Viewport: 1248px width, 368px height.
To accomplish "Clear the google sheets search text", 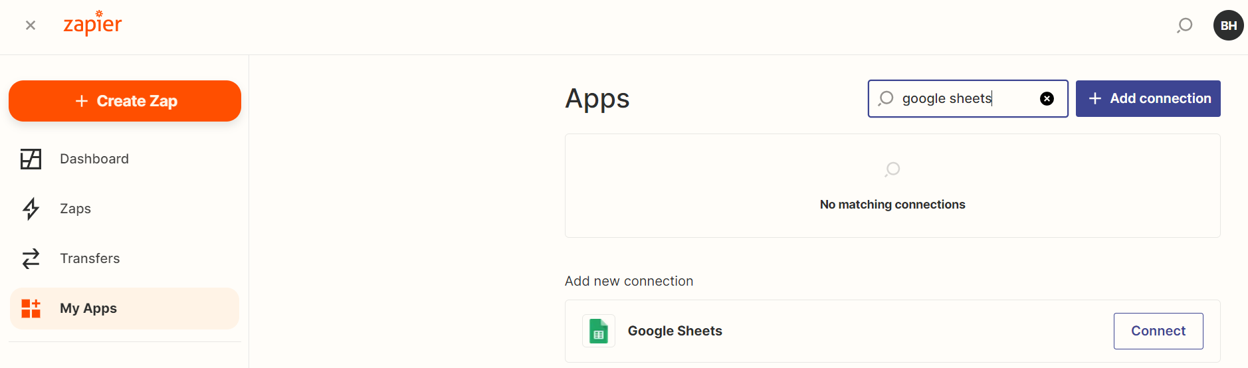I will (x=1047, y=99).
